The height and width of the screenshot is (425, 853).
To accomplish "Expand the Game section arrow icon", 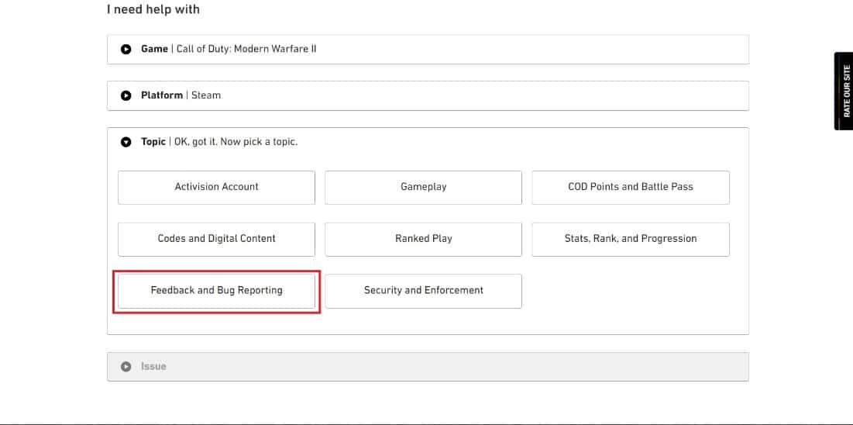I will (x=126, y=49).
